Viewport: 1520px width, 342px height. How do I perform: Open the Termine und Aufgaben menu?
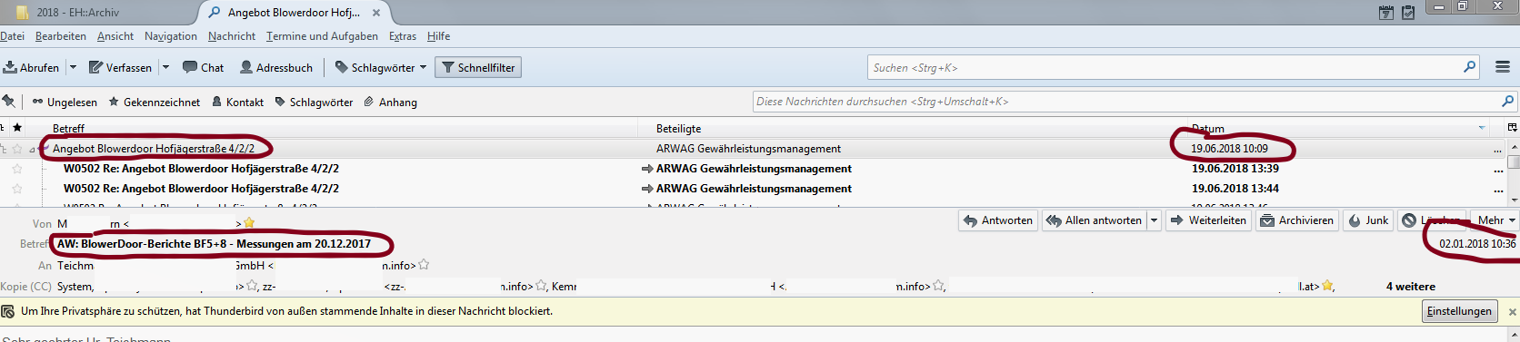coord(322,36)
